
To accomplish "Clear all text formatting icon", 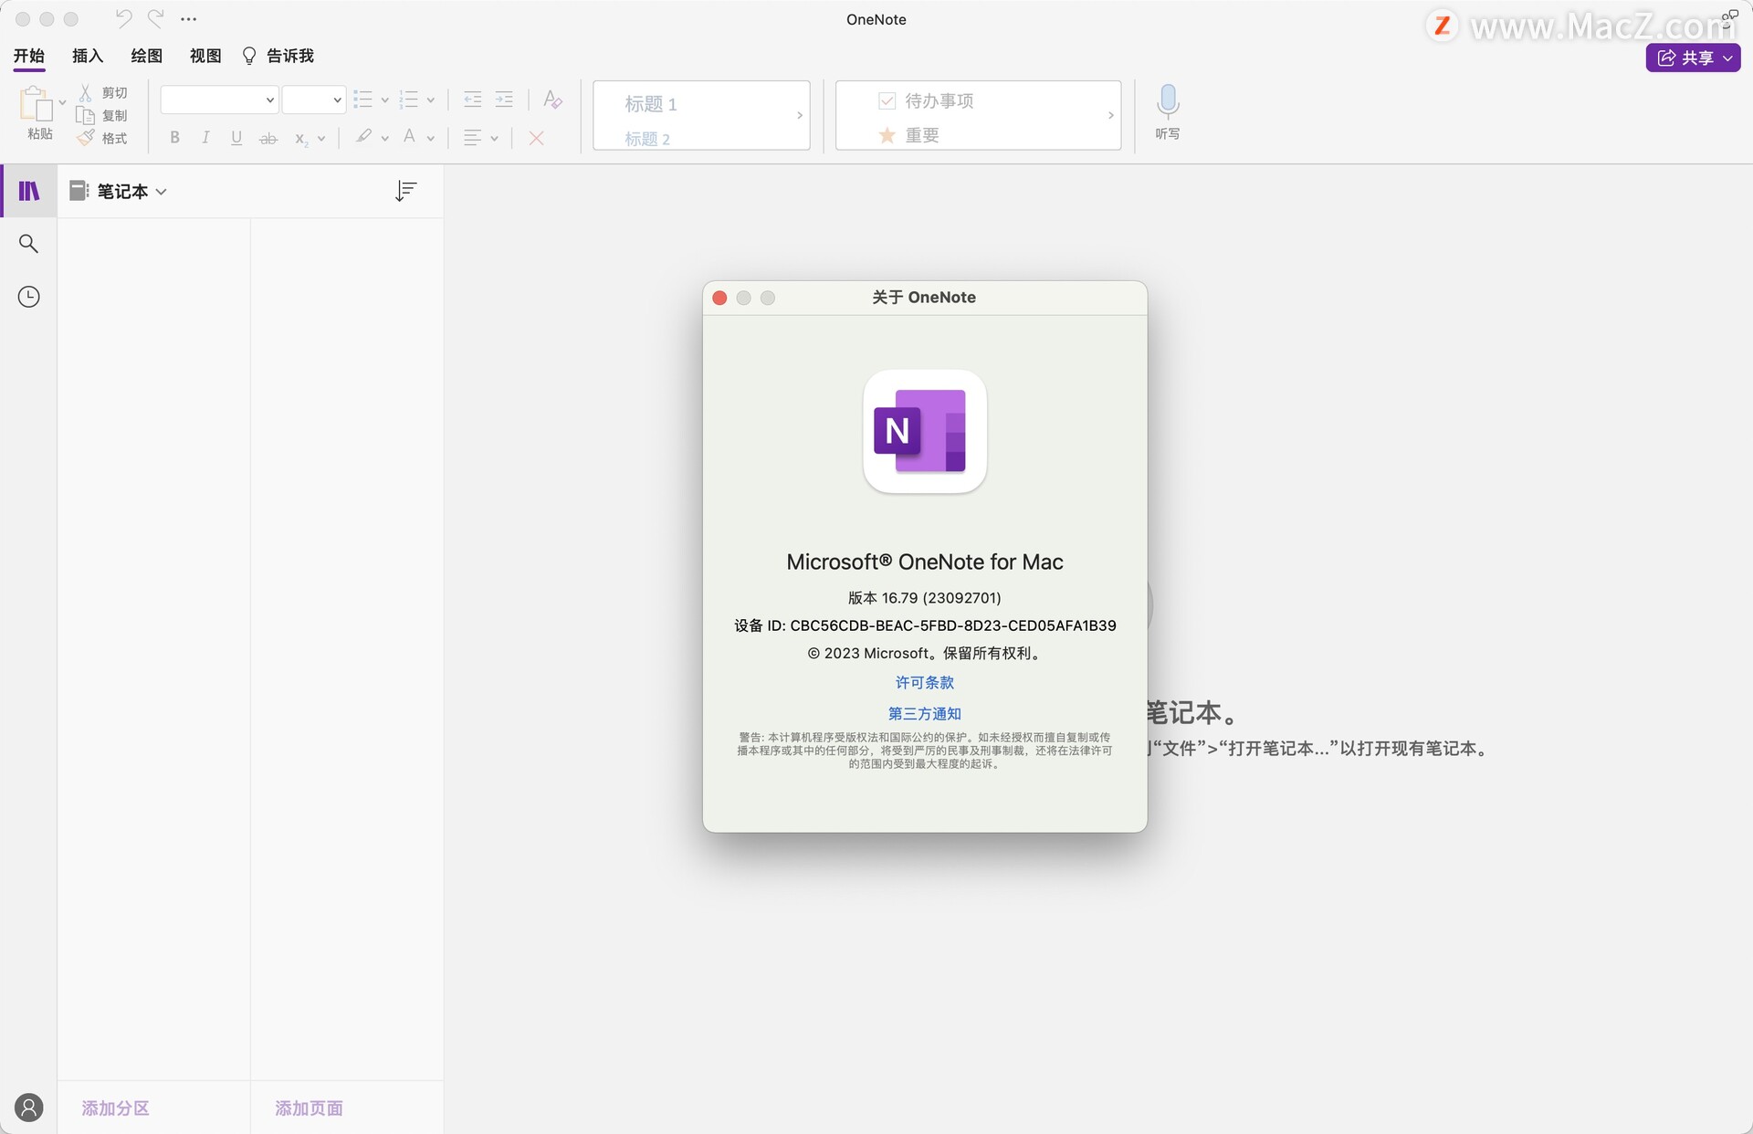I will tap(552, 100).
